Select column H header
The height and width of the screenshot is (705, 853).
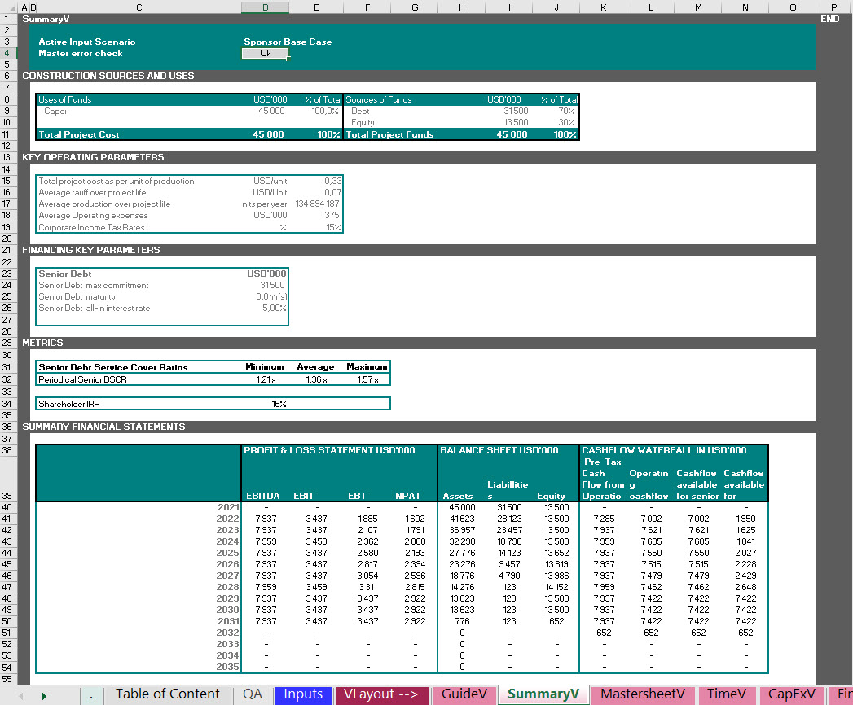click(462, 7)
